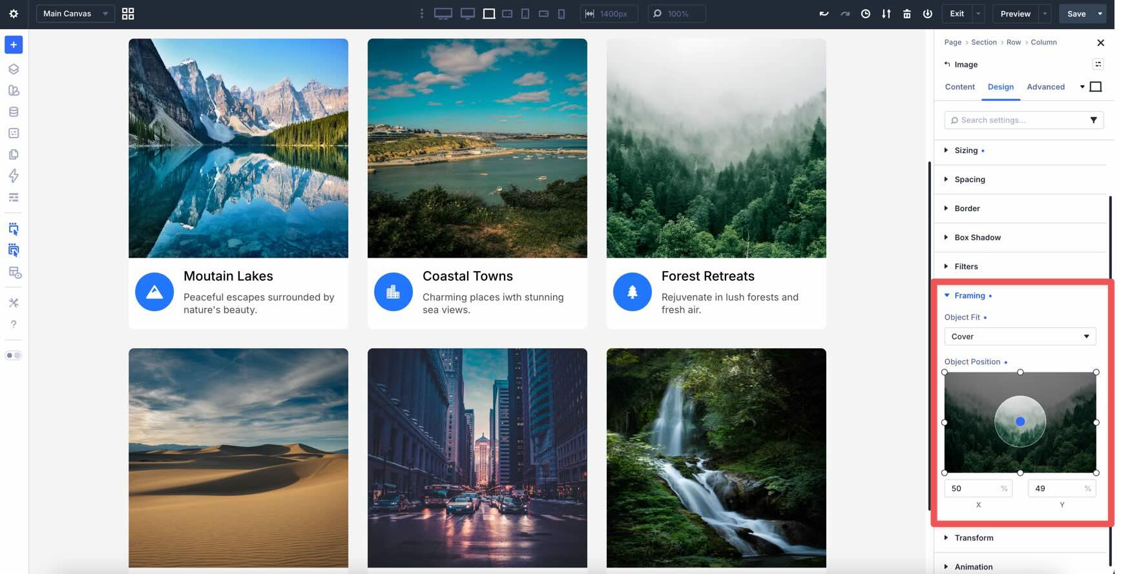Switch to the Advanced tab
The width and height of the screenshot is (1121, 574).
coord(1046,87)
